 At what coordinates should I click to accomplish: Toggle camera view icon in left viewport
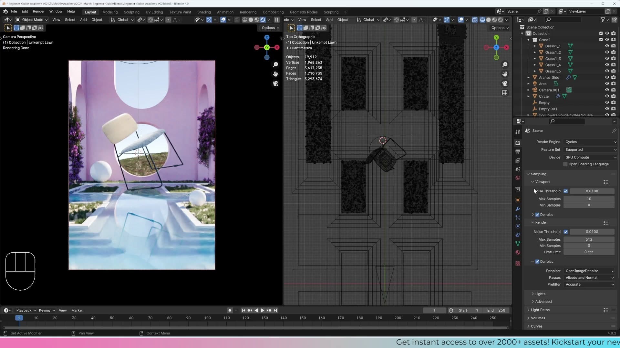[275, 83]
